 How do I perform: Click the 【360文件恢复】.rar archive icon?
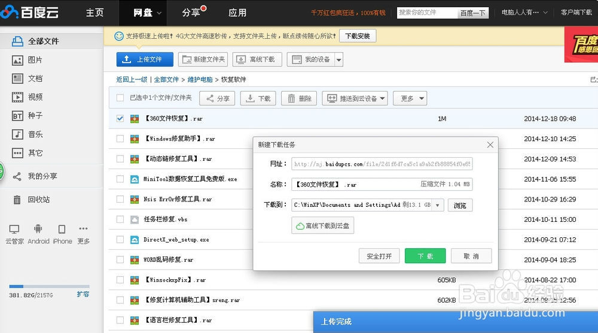click(x=135, y=118)
